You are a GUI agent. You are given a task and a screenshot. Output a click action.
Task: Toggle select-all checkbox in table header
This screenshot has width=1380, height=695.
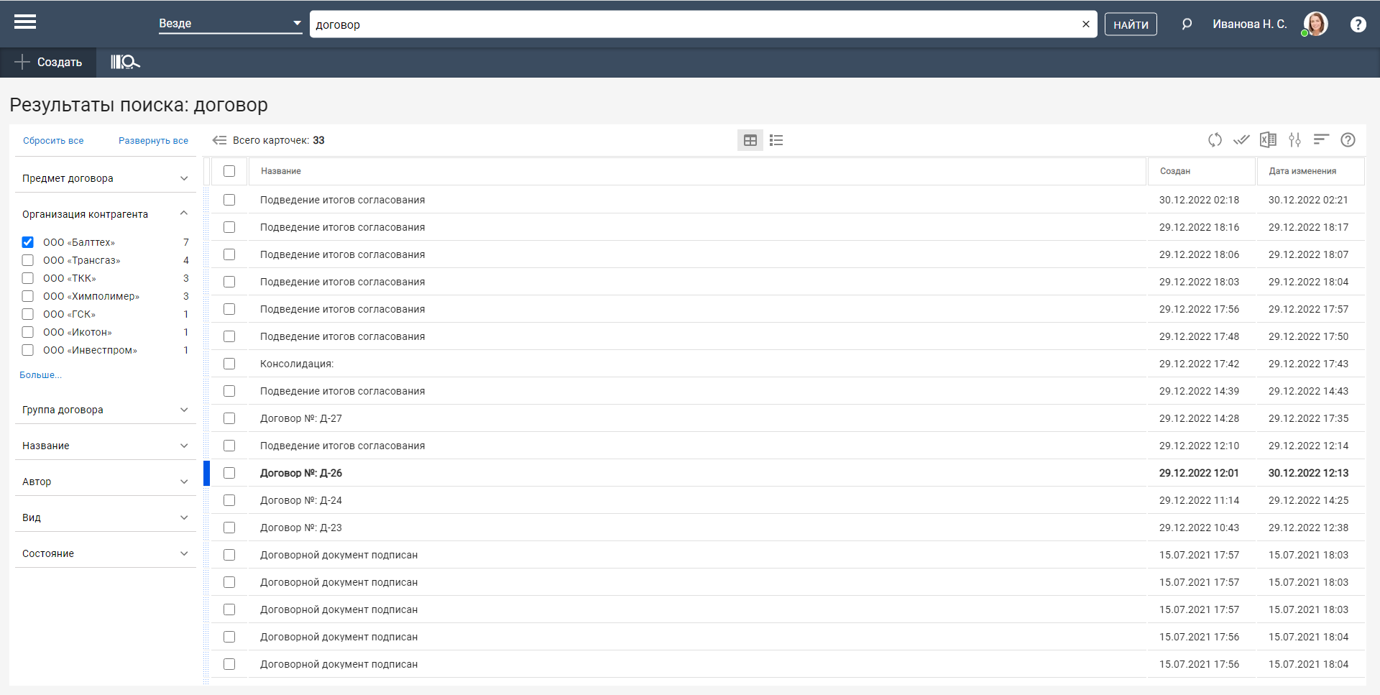pyautogui.click(x=229, y=171)
